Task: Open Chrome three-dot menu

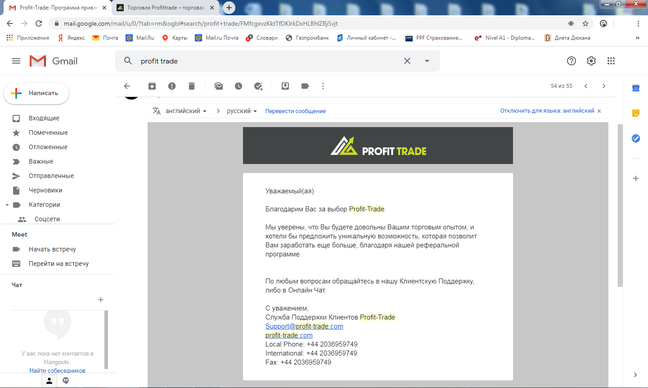Action: coord(638,23)
